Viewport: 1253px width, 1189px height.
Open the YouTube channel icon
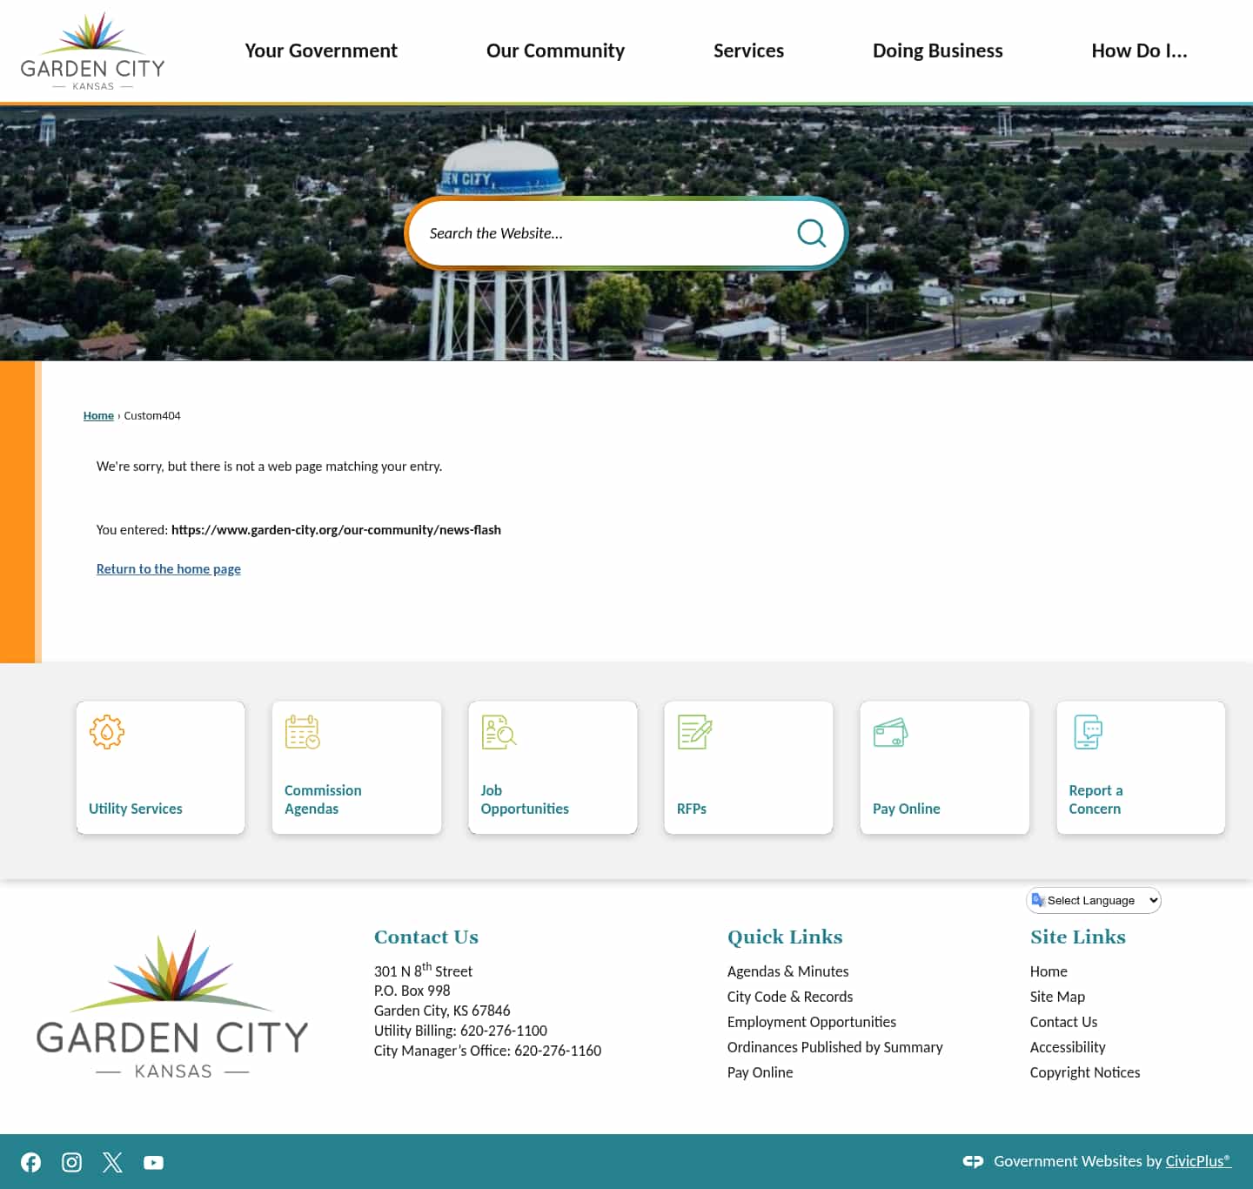153,1162
